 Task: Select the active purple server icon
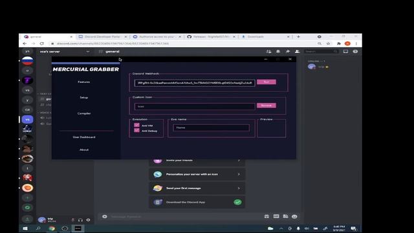pos(27,119)
